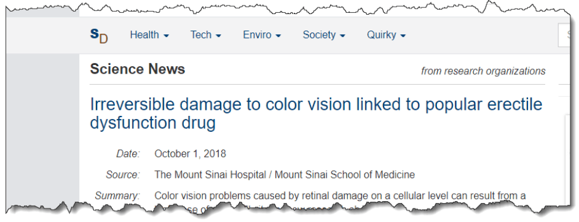
Task: Click the SD ScienceDaily logo
Action: (x=99, y=36)
